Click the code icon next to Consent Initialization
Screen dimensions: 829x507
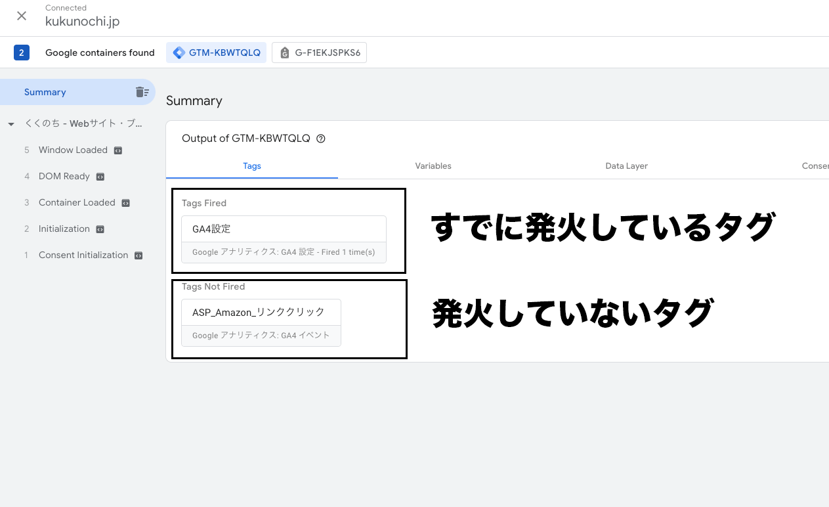138,255
